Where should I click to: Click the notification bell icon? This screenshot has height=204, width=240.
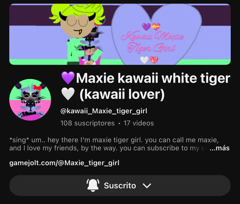93,185
